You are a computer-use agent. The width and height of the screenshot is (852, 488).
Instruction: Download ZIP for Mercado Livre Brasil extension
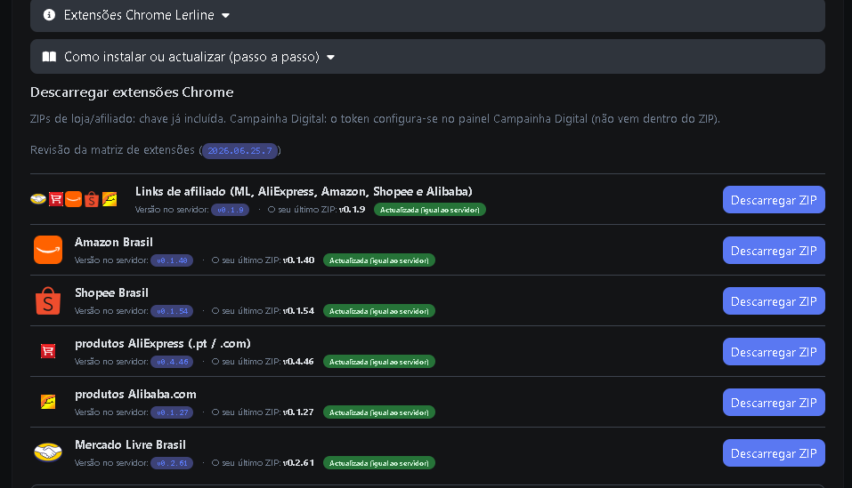point(774,453)
